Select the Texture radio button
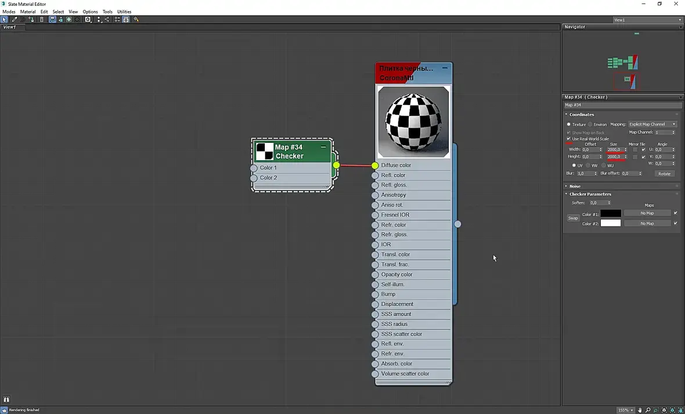 tap(569, 124)
